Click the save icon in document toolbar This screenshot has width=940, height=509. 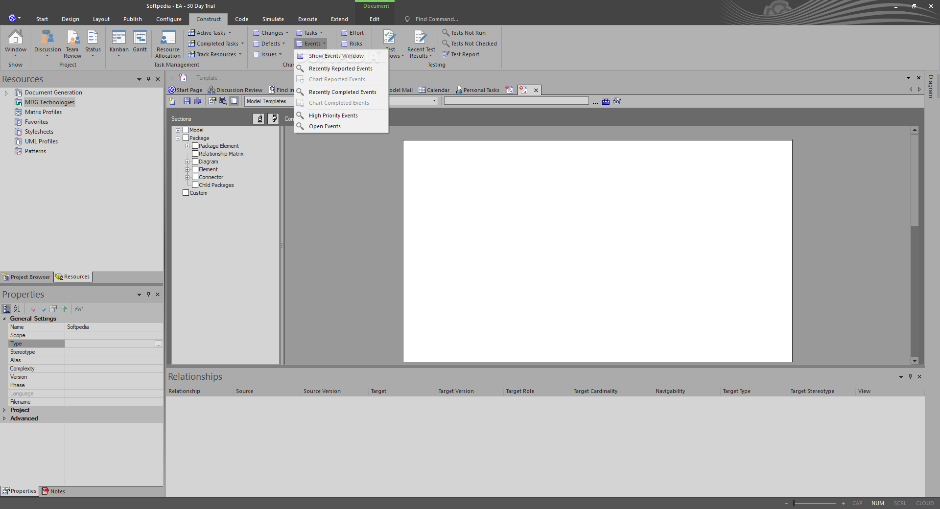187,101
